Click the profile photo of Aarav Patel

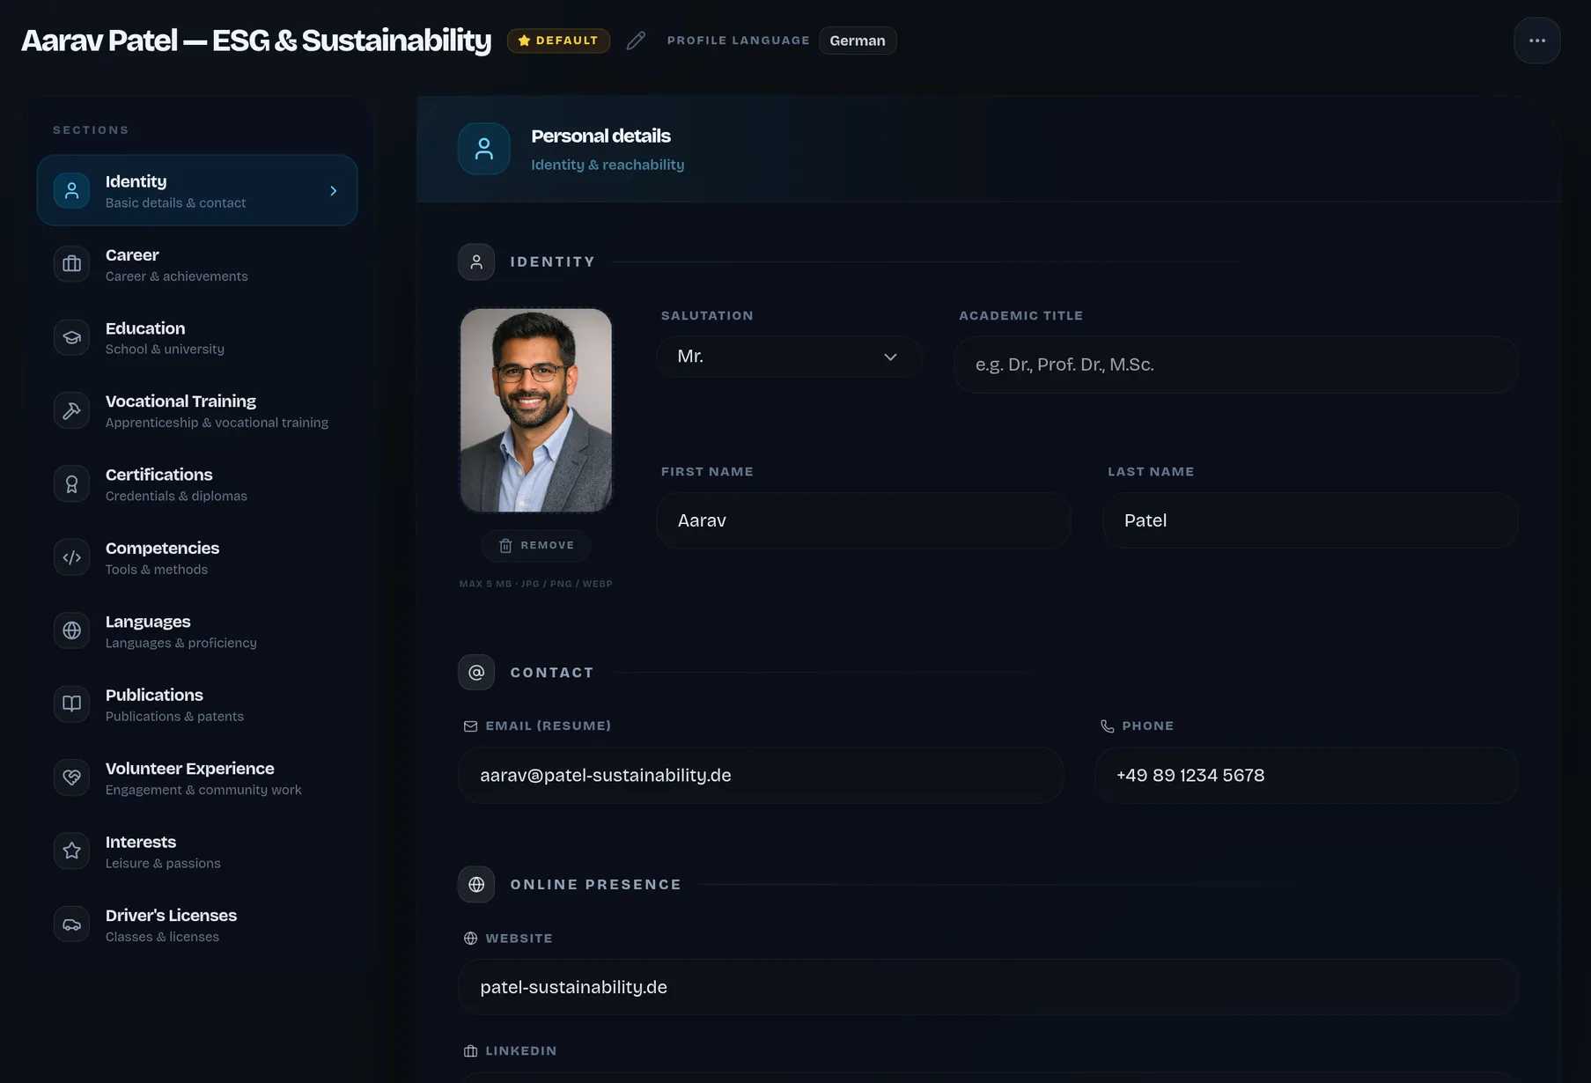coord(536,410)
